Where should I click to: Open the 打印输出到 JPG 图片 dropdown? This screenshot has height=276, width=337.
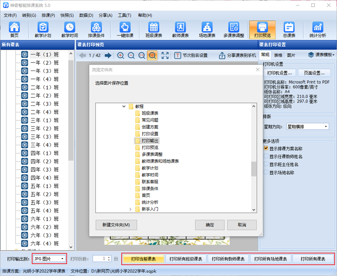(49, 258)
